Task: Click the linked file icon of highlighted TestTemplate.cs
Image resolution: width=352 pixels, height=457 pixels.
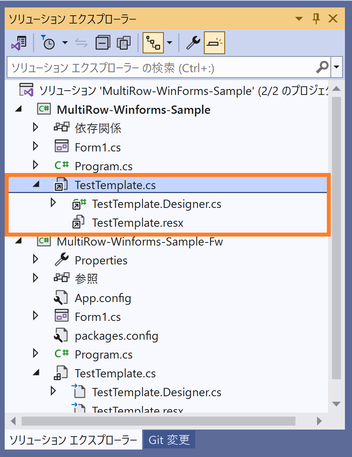Action: pyautogui.click(x=61, y=184)
